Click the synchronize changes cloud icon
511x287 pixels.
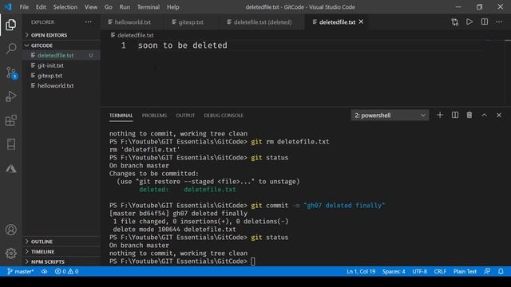coord(45,271)
